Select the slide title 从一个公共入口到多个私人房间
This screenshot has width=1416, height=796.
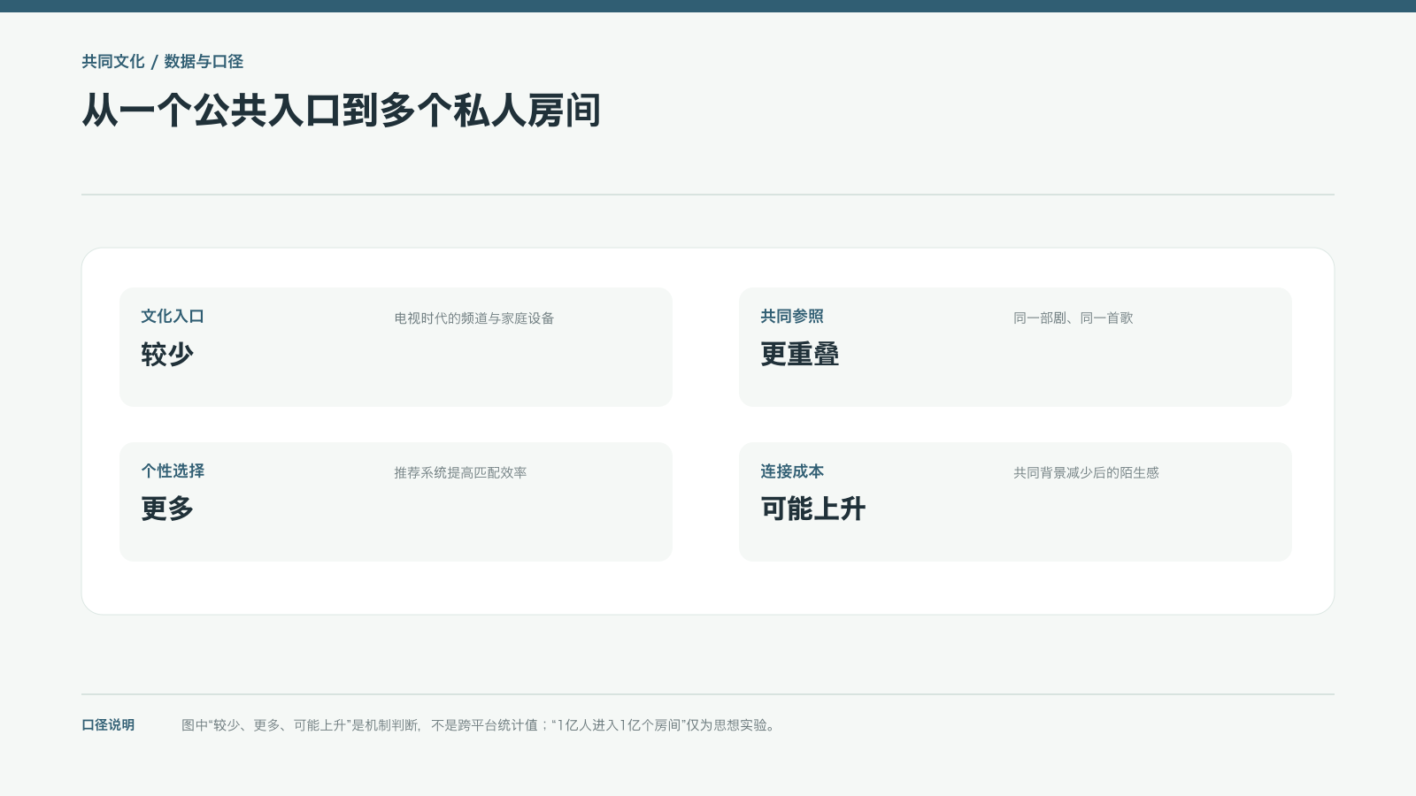(x=341, y=111)
